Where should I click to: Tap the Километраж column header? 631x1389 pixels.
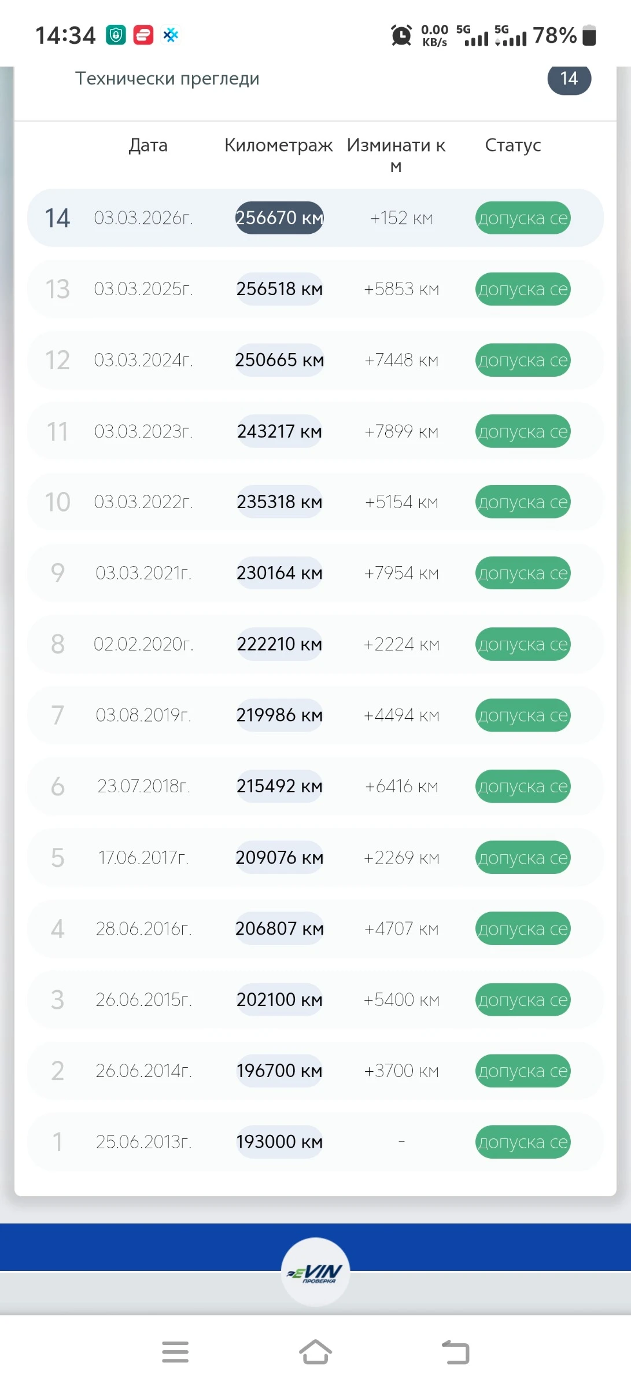(x=278, y=145)
